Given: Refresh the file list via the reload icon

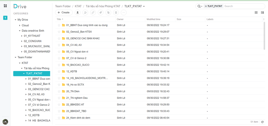Looking at the screenshot, I should tap(262, 122).
